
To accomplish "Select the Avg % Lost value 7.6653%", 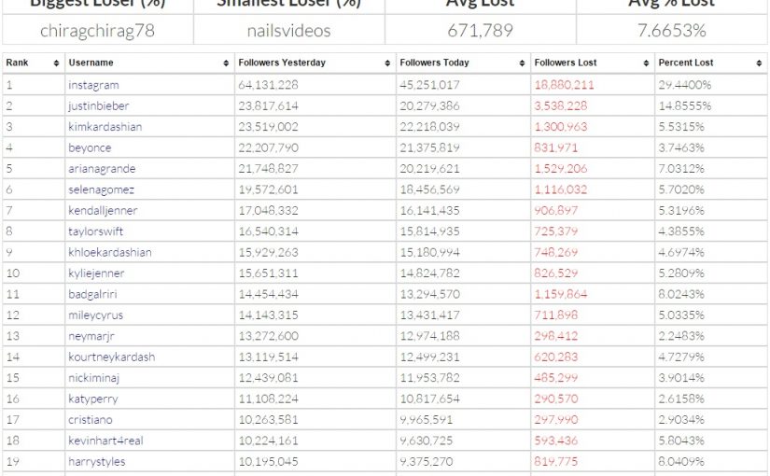I will click(671, 31).
